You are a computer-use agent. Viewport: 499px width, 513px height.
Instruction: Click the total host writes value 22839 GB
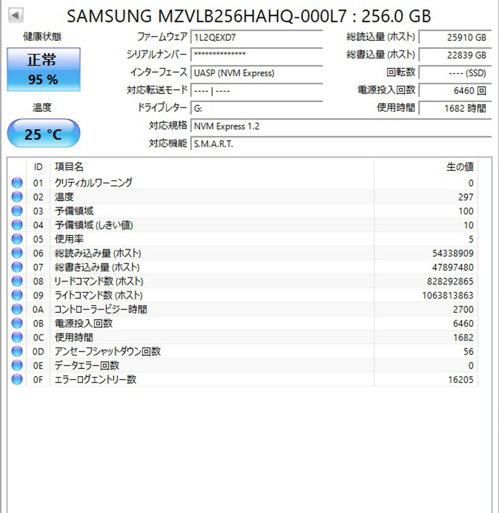(x=455, y=55)
